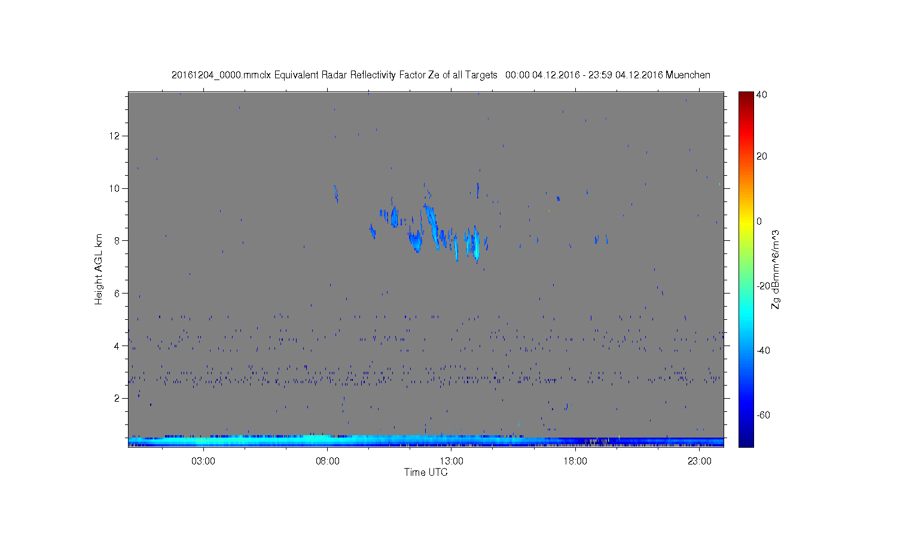Click the height axis label 12
897x538 pixels.
point(115,136)
